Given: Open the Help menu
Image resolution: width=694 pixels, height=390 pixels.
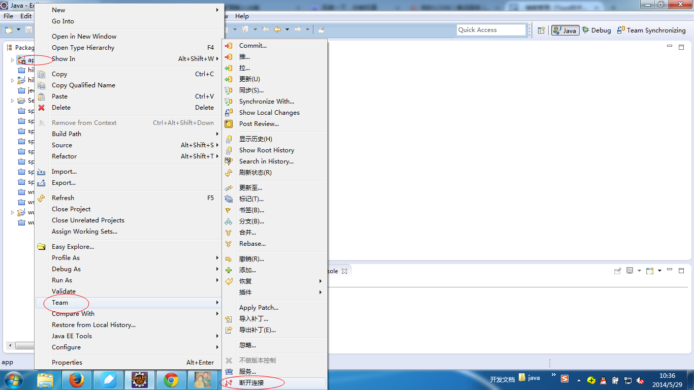Looking at the screenshot, I should tap(242, 16).
